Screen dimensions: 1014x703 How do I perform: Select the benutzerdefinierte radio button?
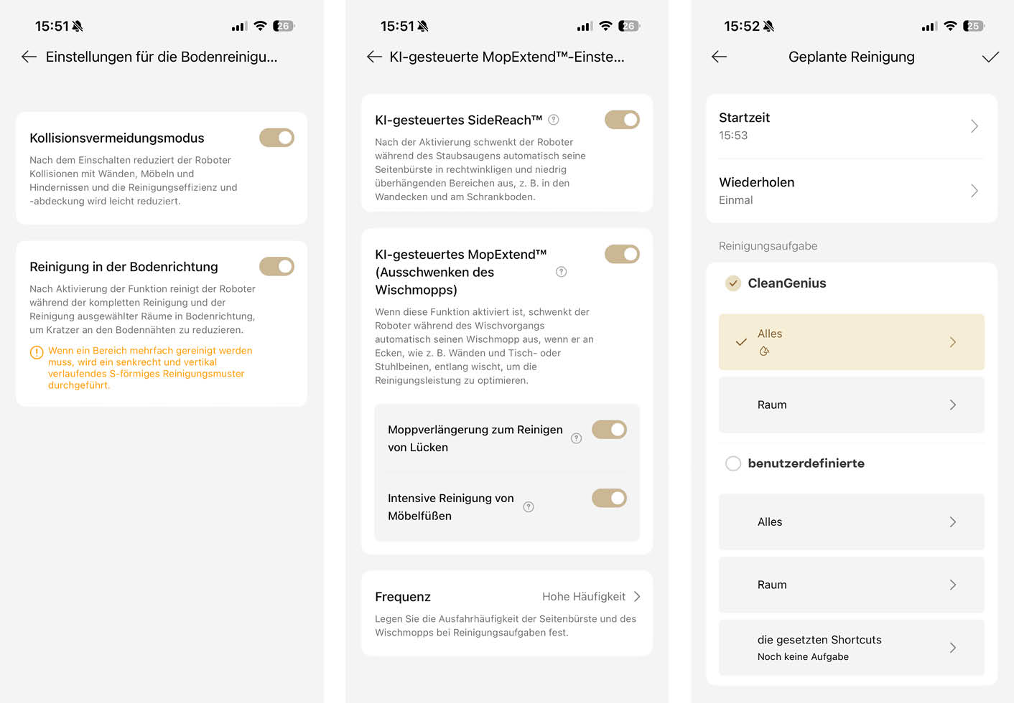coord(733,463)
